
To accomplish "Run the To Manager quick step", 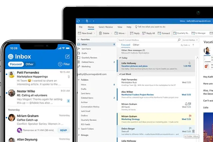I will [x=198, y=33].
